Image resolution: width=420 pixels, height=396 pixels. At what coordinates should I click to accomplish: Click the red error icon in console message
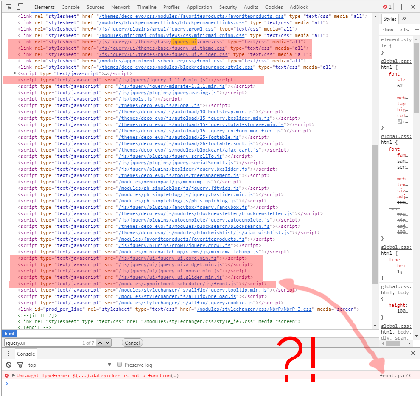7,376
